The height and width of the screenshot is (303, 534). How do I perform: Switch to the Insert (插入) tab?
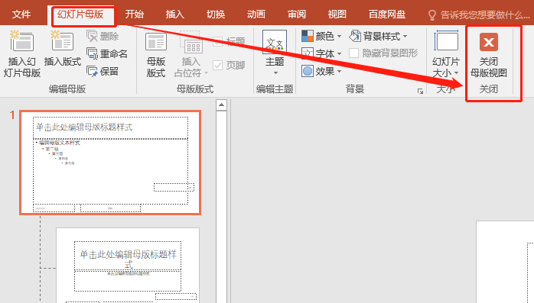pos(174,15)
